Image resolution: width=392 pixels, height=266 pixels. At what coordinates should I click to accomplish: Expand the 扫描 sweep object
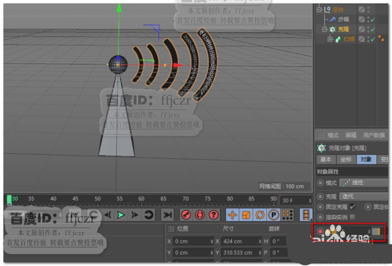330,39
